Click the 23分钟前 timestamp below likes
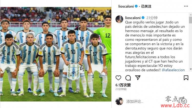Screen dimensions: 192x108 pos(121,89)
